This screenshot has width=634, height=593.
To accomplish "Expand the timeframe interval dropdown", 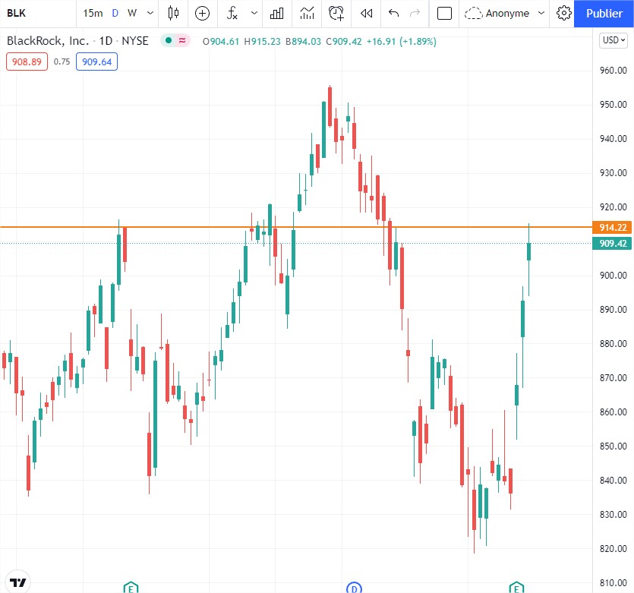I will [150, 14].
